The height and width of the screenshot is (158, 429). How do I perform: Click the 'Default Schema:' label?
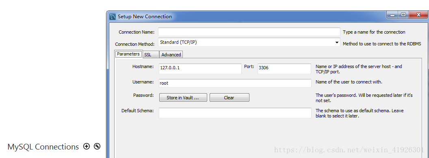(x=138, y=111)
